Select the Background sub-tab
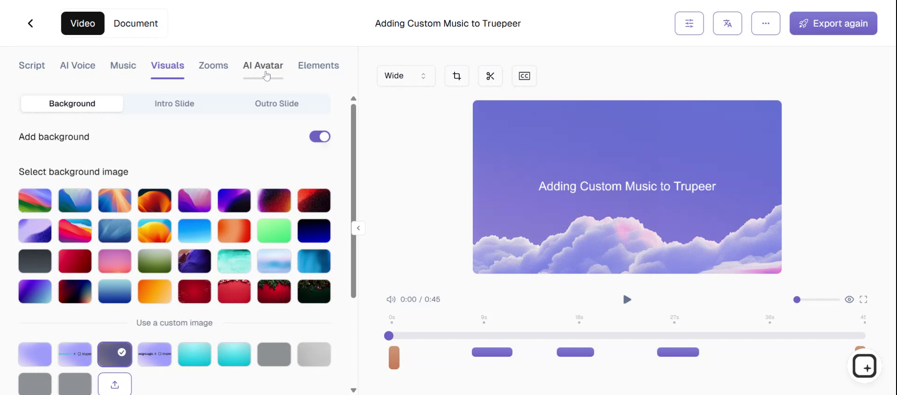Viewport: 897px width, 395px height. click(x=72, y=104)
